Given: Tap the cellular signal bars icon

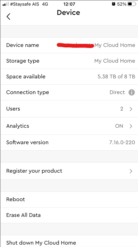Looking at the screenshot, I should pyautogui.click(x=6, y=4).
